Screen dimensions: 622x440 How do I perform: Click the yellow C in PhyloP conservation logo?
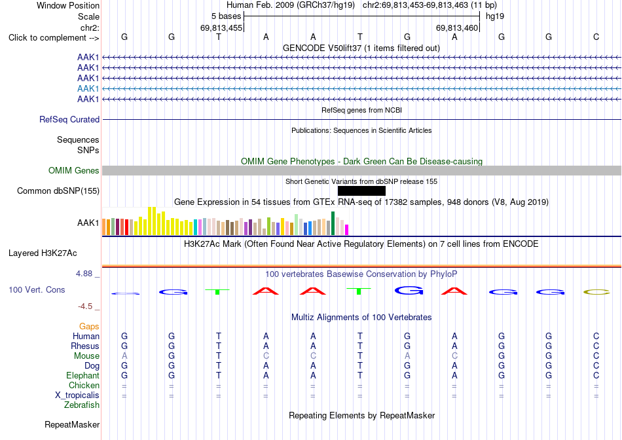coord(596,293)
